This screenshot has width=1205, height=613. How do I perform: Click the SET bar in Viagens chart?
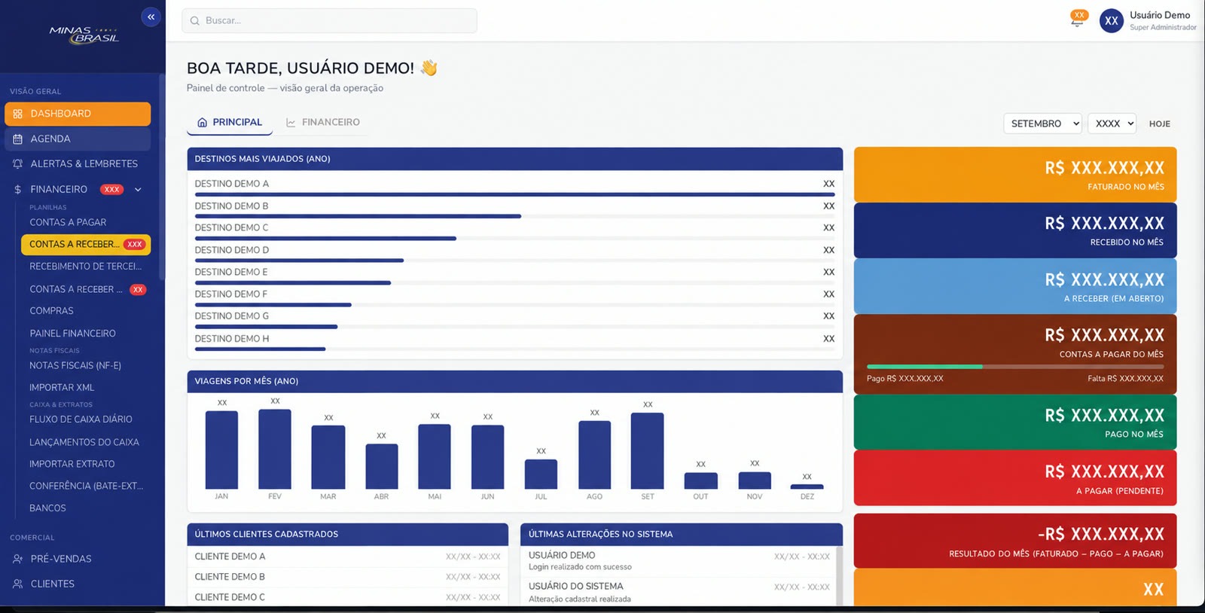(648, 451)
